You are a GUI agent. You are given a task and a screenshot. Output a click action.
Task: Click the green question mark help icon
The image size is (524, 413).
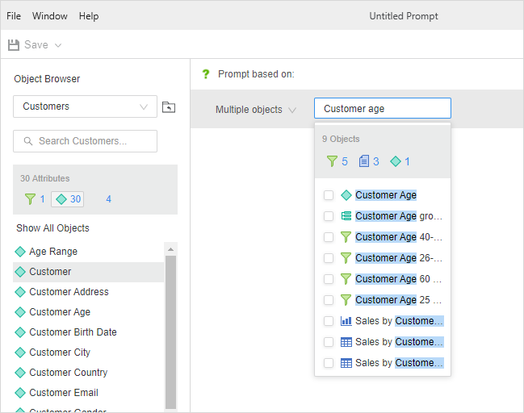pyautogui.click(x=205, y=74)
